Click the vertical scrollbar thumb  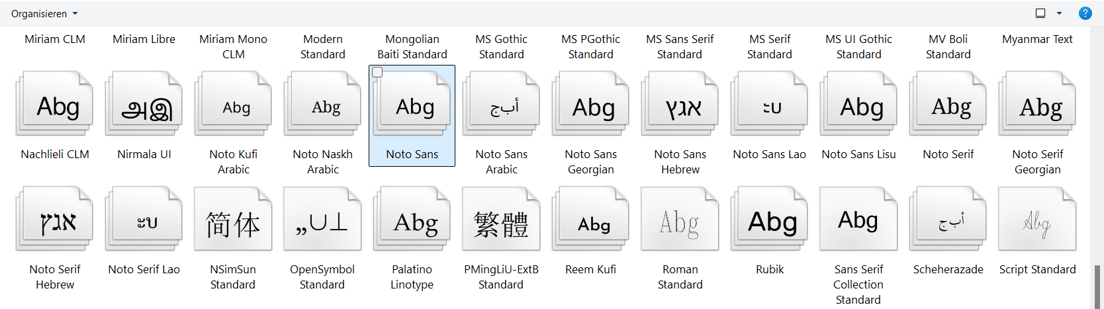click(x=1098, y=286)
